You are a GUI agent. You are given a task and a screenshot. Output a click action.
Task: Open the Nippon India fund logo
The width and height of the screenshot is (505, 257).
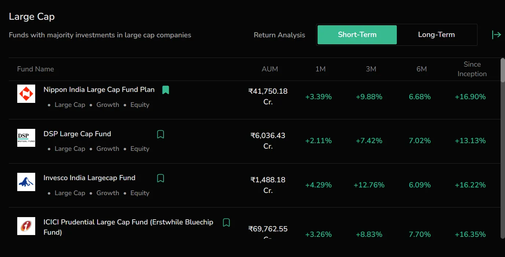(26, 94)
